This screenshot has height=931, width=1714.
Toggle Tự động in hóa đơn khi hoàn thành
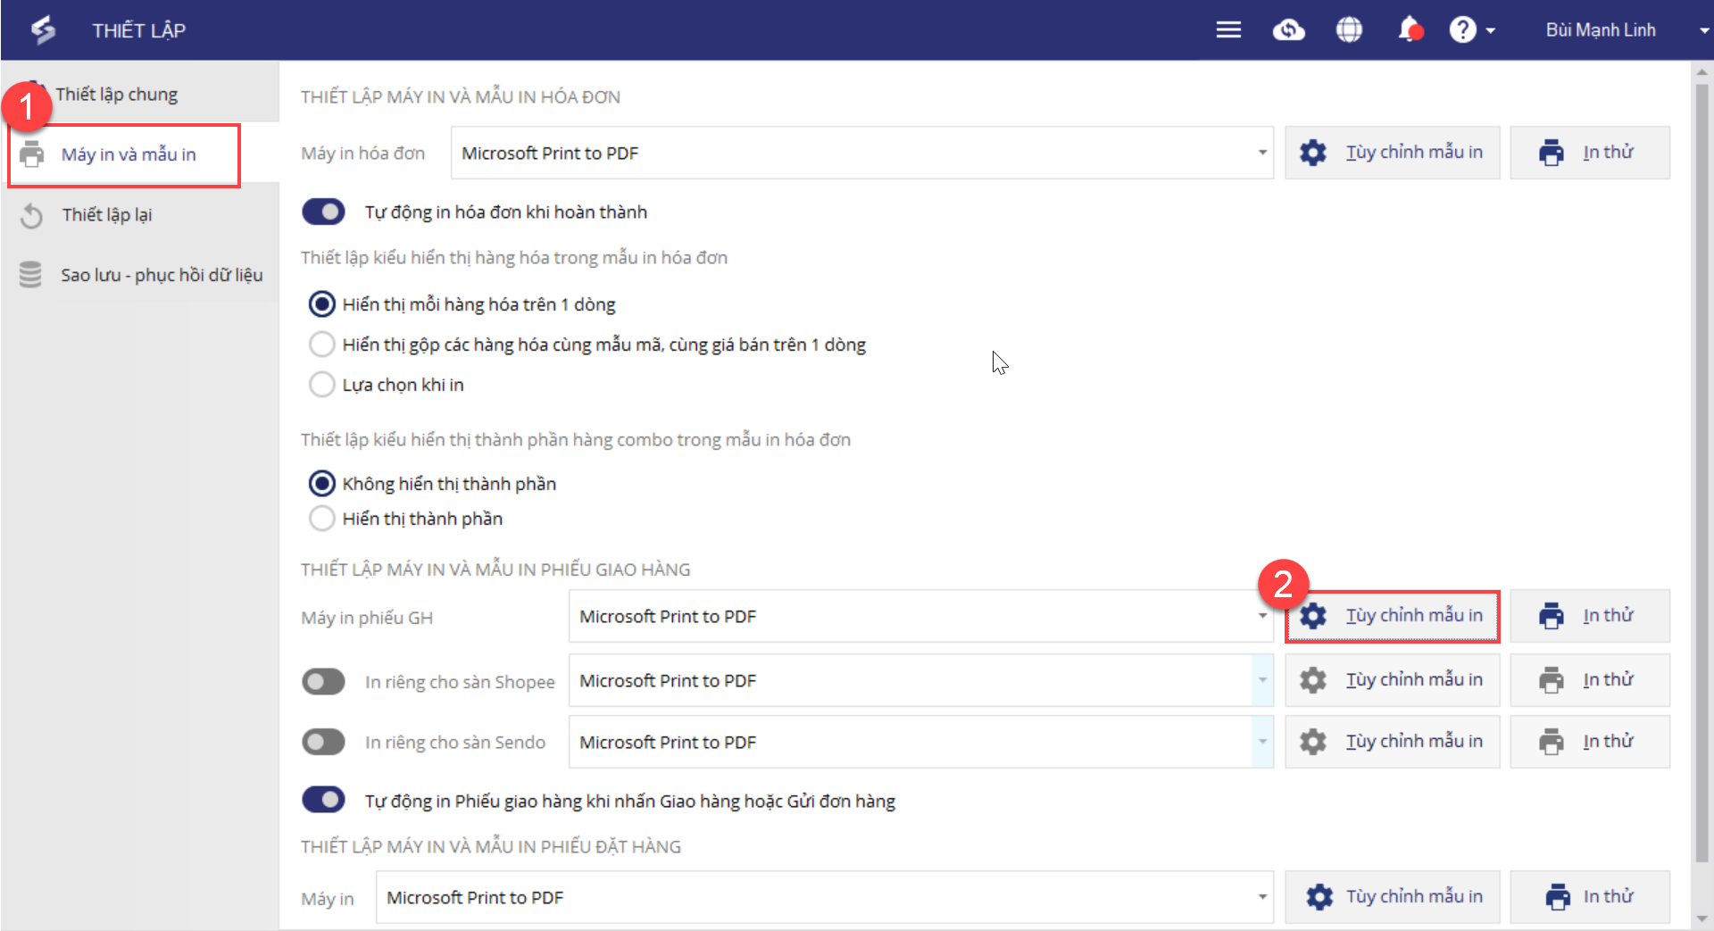coord(323,212)
